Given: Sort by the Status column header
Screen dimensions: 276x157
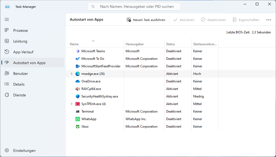Looking at the screenshot, I should tap(178, 43).
